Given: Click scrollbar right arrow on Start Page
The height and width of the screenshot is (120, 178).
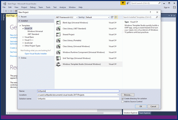Looking at the screenshot, I should (120, 113).
